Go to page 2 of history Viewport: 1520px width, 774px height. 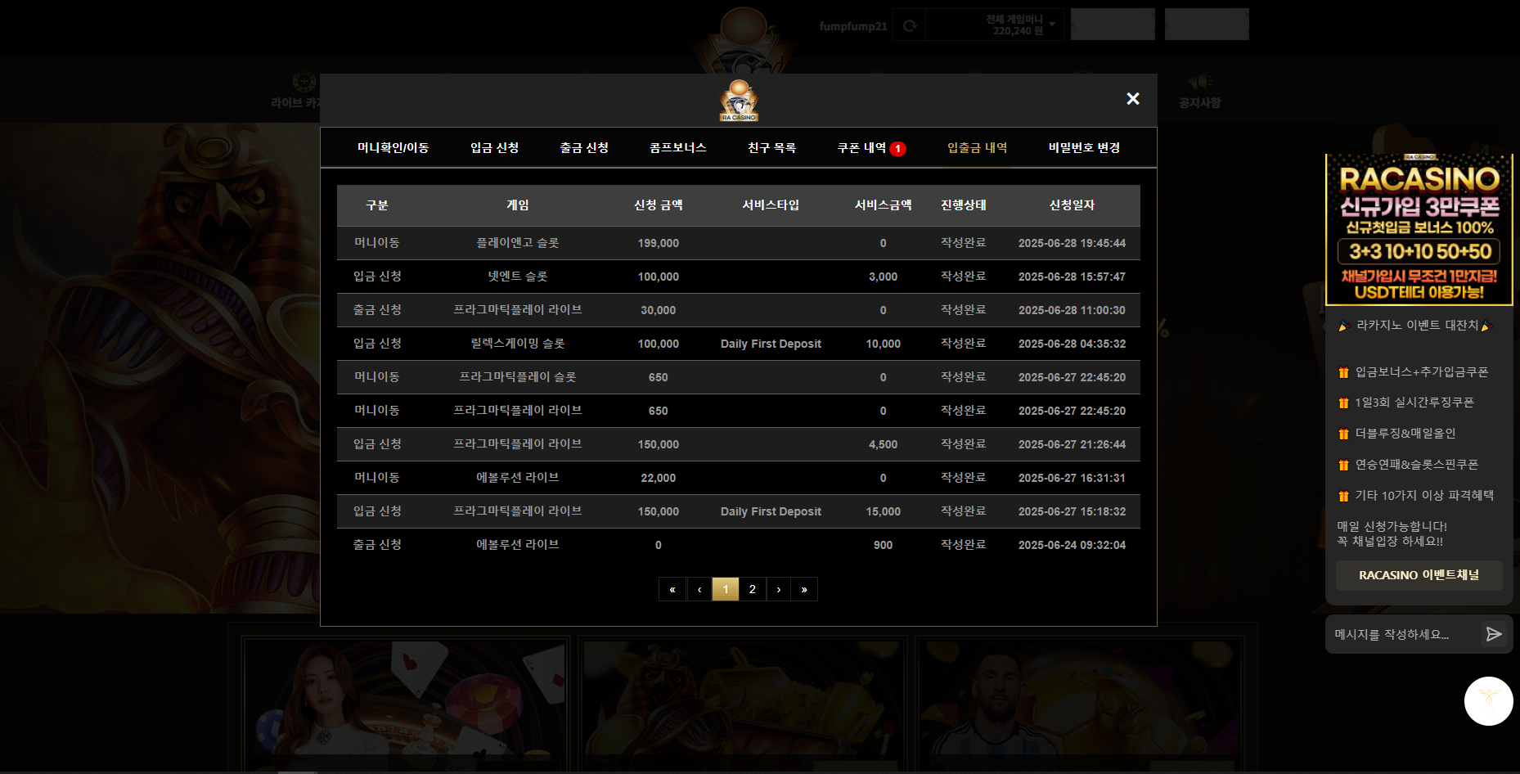pos(752,589)
